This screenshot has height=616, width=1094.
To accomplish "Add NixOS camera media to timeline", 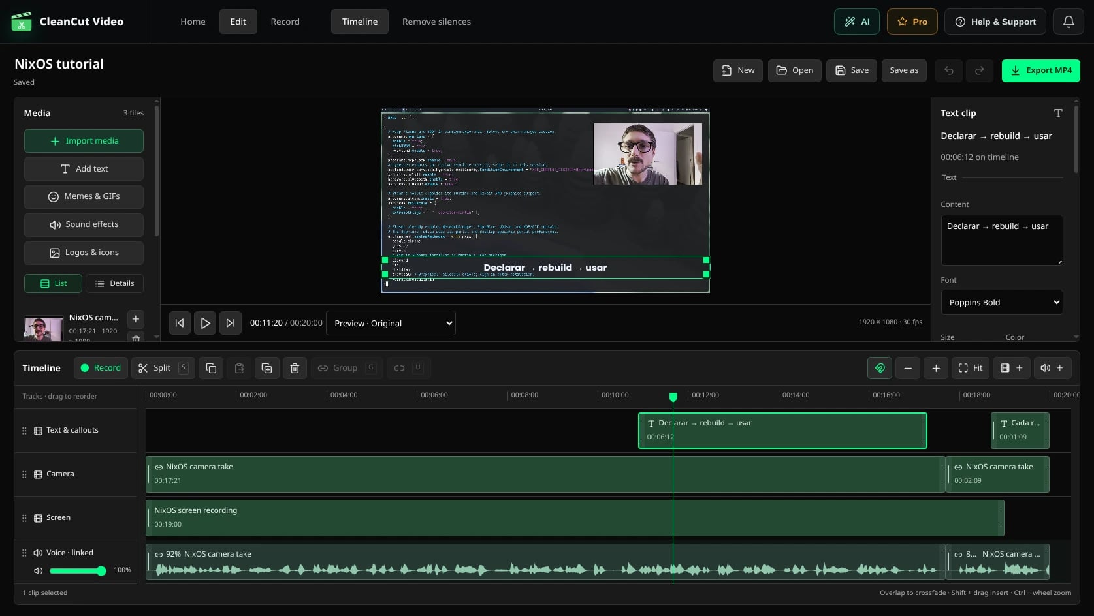I will tap(135, 318).
